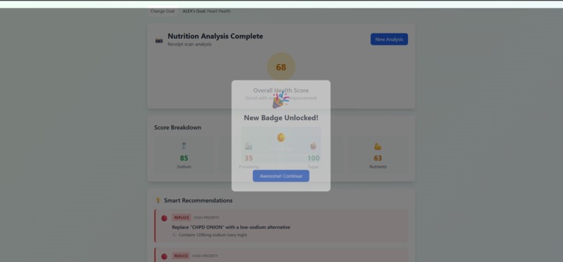This screenshot has height=262, width=563.
Task: Click the Smart Recommendations heading
Action: [x=198, y=201]
